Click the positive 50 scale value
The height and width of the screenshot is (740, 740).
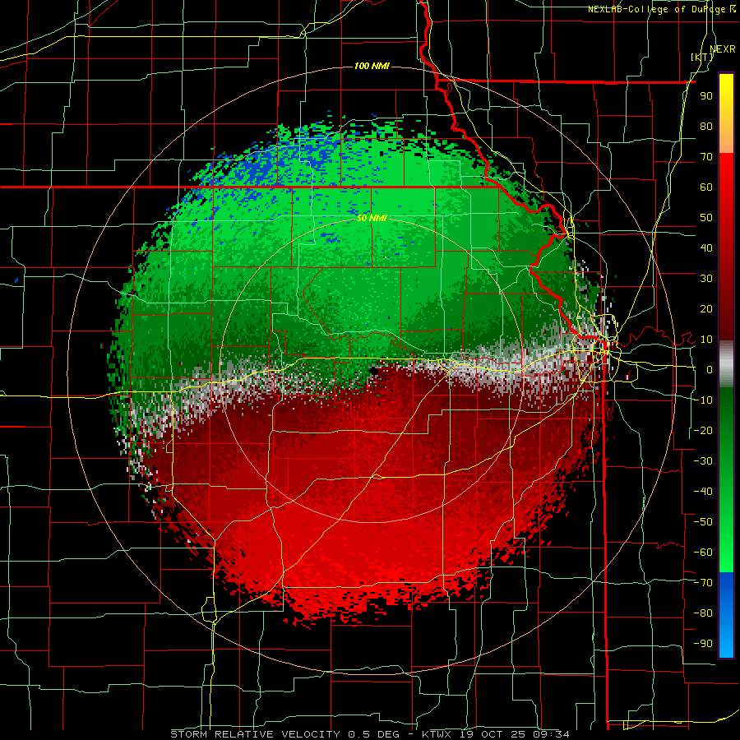[x=706, y=218]
